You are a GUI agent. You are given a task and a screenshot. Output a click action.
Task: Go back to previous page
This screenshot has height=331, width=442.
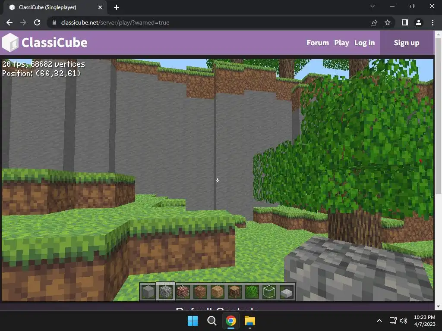tap(9, 22)
